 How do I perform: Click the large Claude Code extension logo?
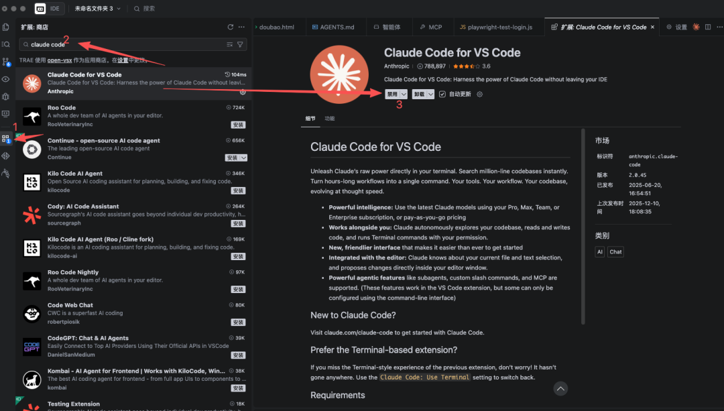pyautogui.click(x=339, y=74)
